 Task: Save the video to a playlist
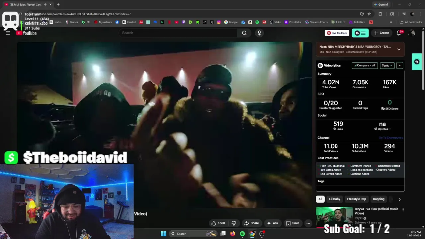click(x=293, y=223)
